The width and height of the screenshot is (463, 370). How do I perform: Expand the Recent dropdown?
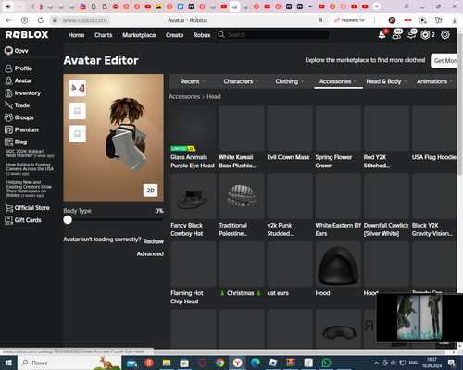(193, 81)
